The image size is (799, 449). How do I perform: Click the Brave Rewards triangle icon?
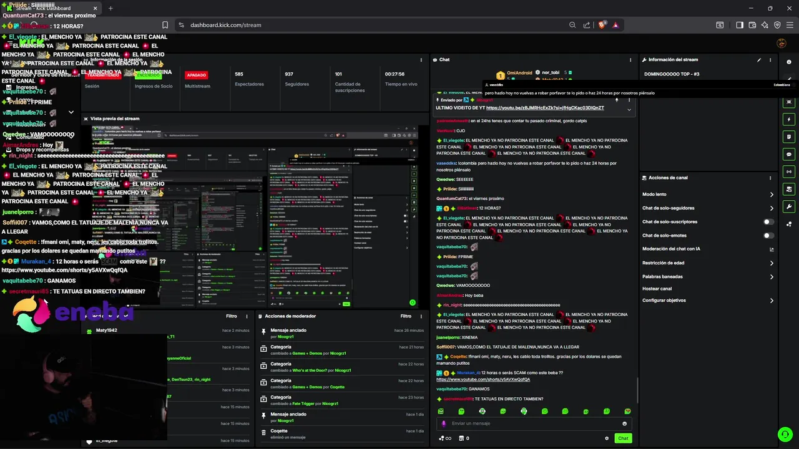(615, 25)
